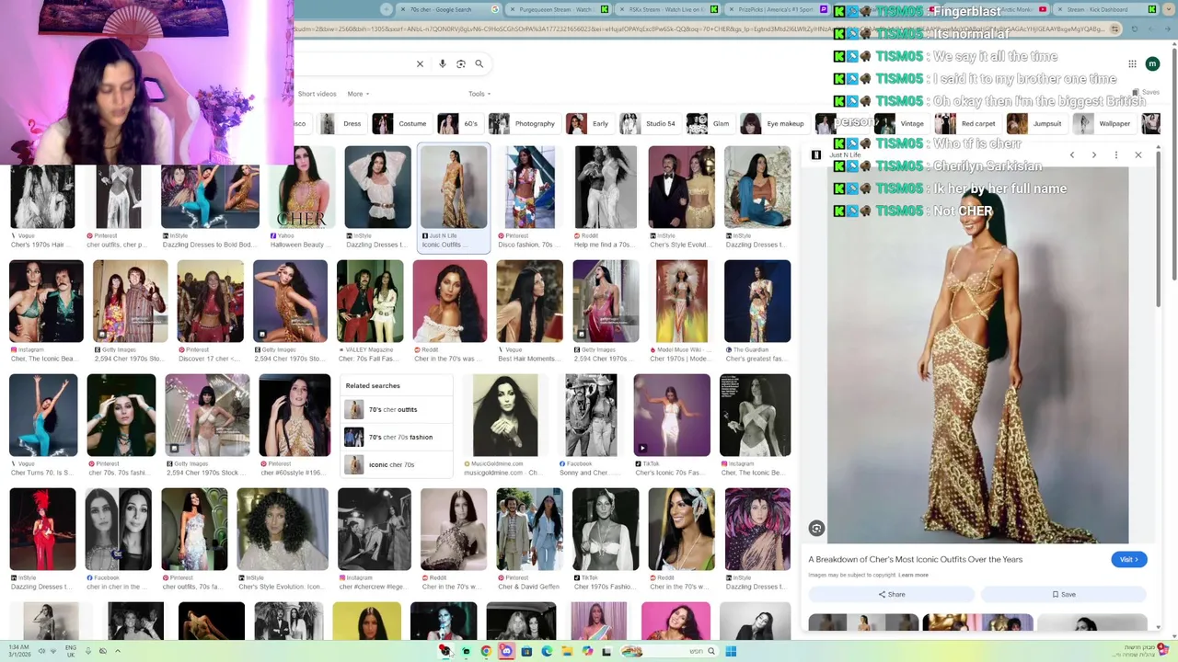1178x662 pixels.
Task: Open Chrome from the taskbar
Action: pos(486,651)
